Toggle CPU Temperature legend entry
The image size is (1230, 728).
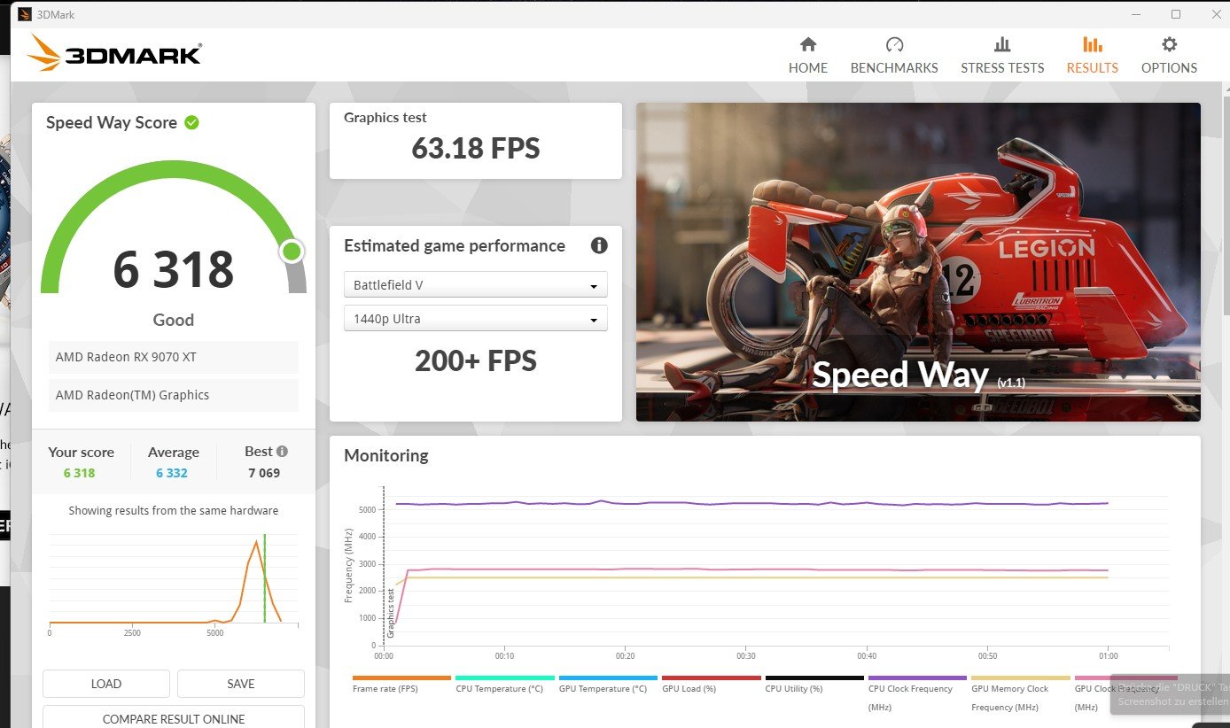(504, 684)
